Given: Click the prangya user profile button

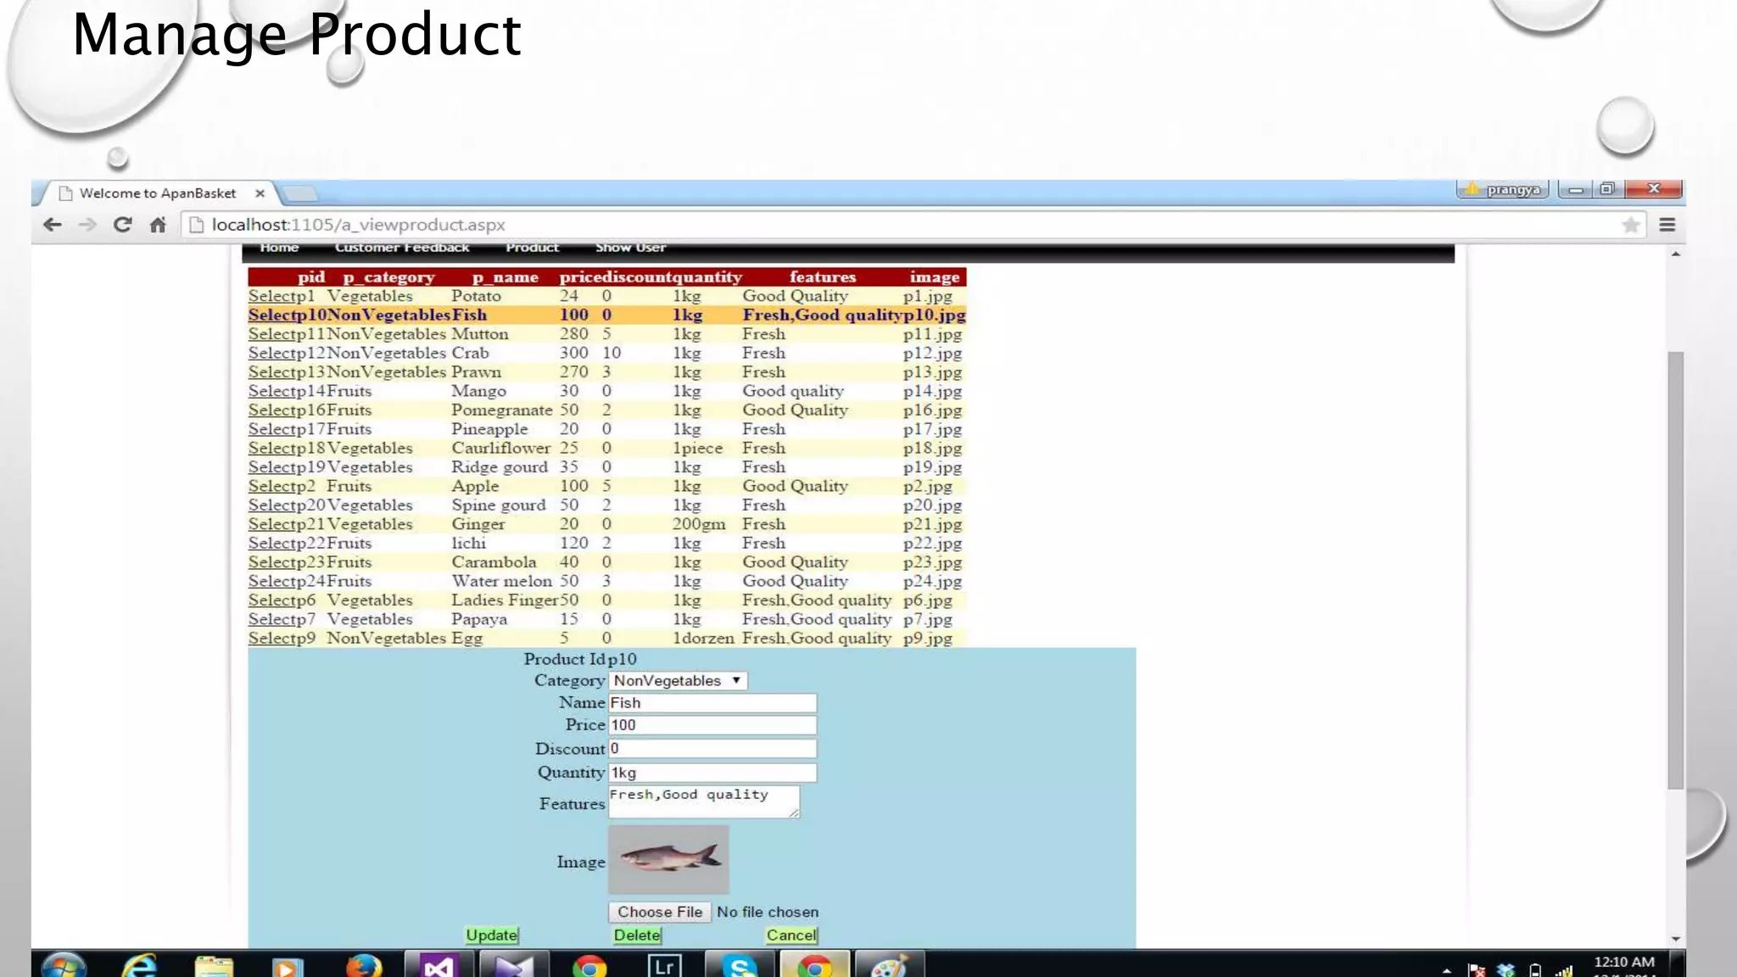Looking at the screenshot, I should coord(1503,189).
